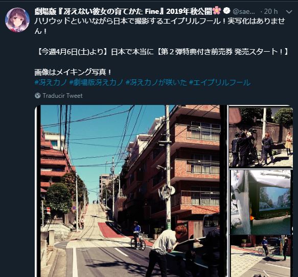Open the account display name 劇場版 冴えない彼女の育てかた Fine
Screen dimensions: 298x277
123,11
